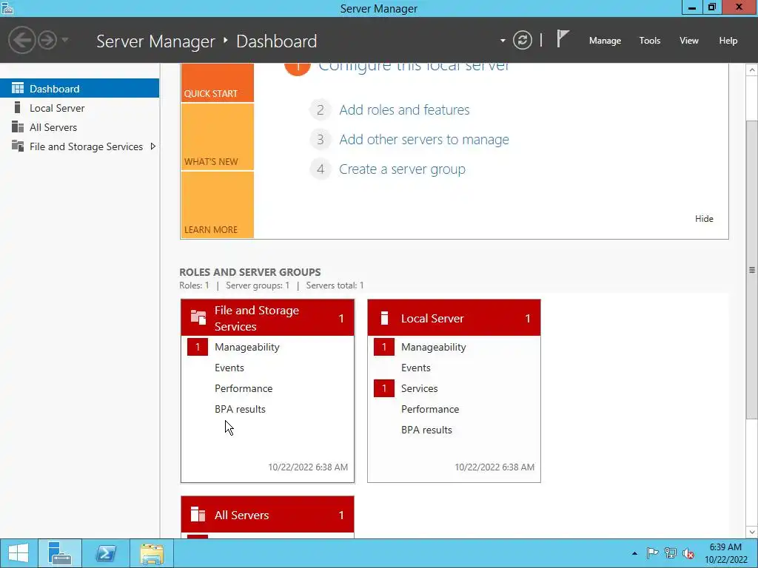Open File Explorer from the taskbar
758x568 pixels.
coord(152,553)
